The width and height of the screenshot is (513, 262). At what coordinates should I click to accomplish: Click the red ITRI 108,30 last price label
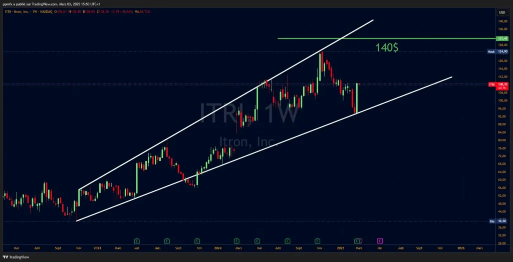[498, 85]
